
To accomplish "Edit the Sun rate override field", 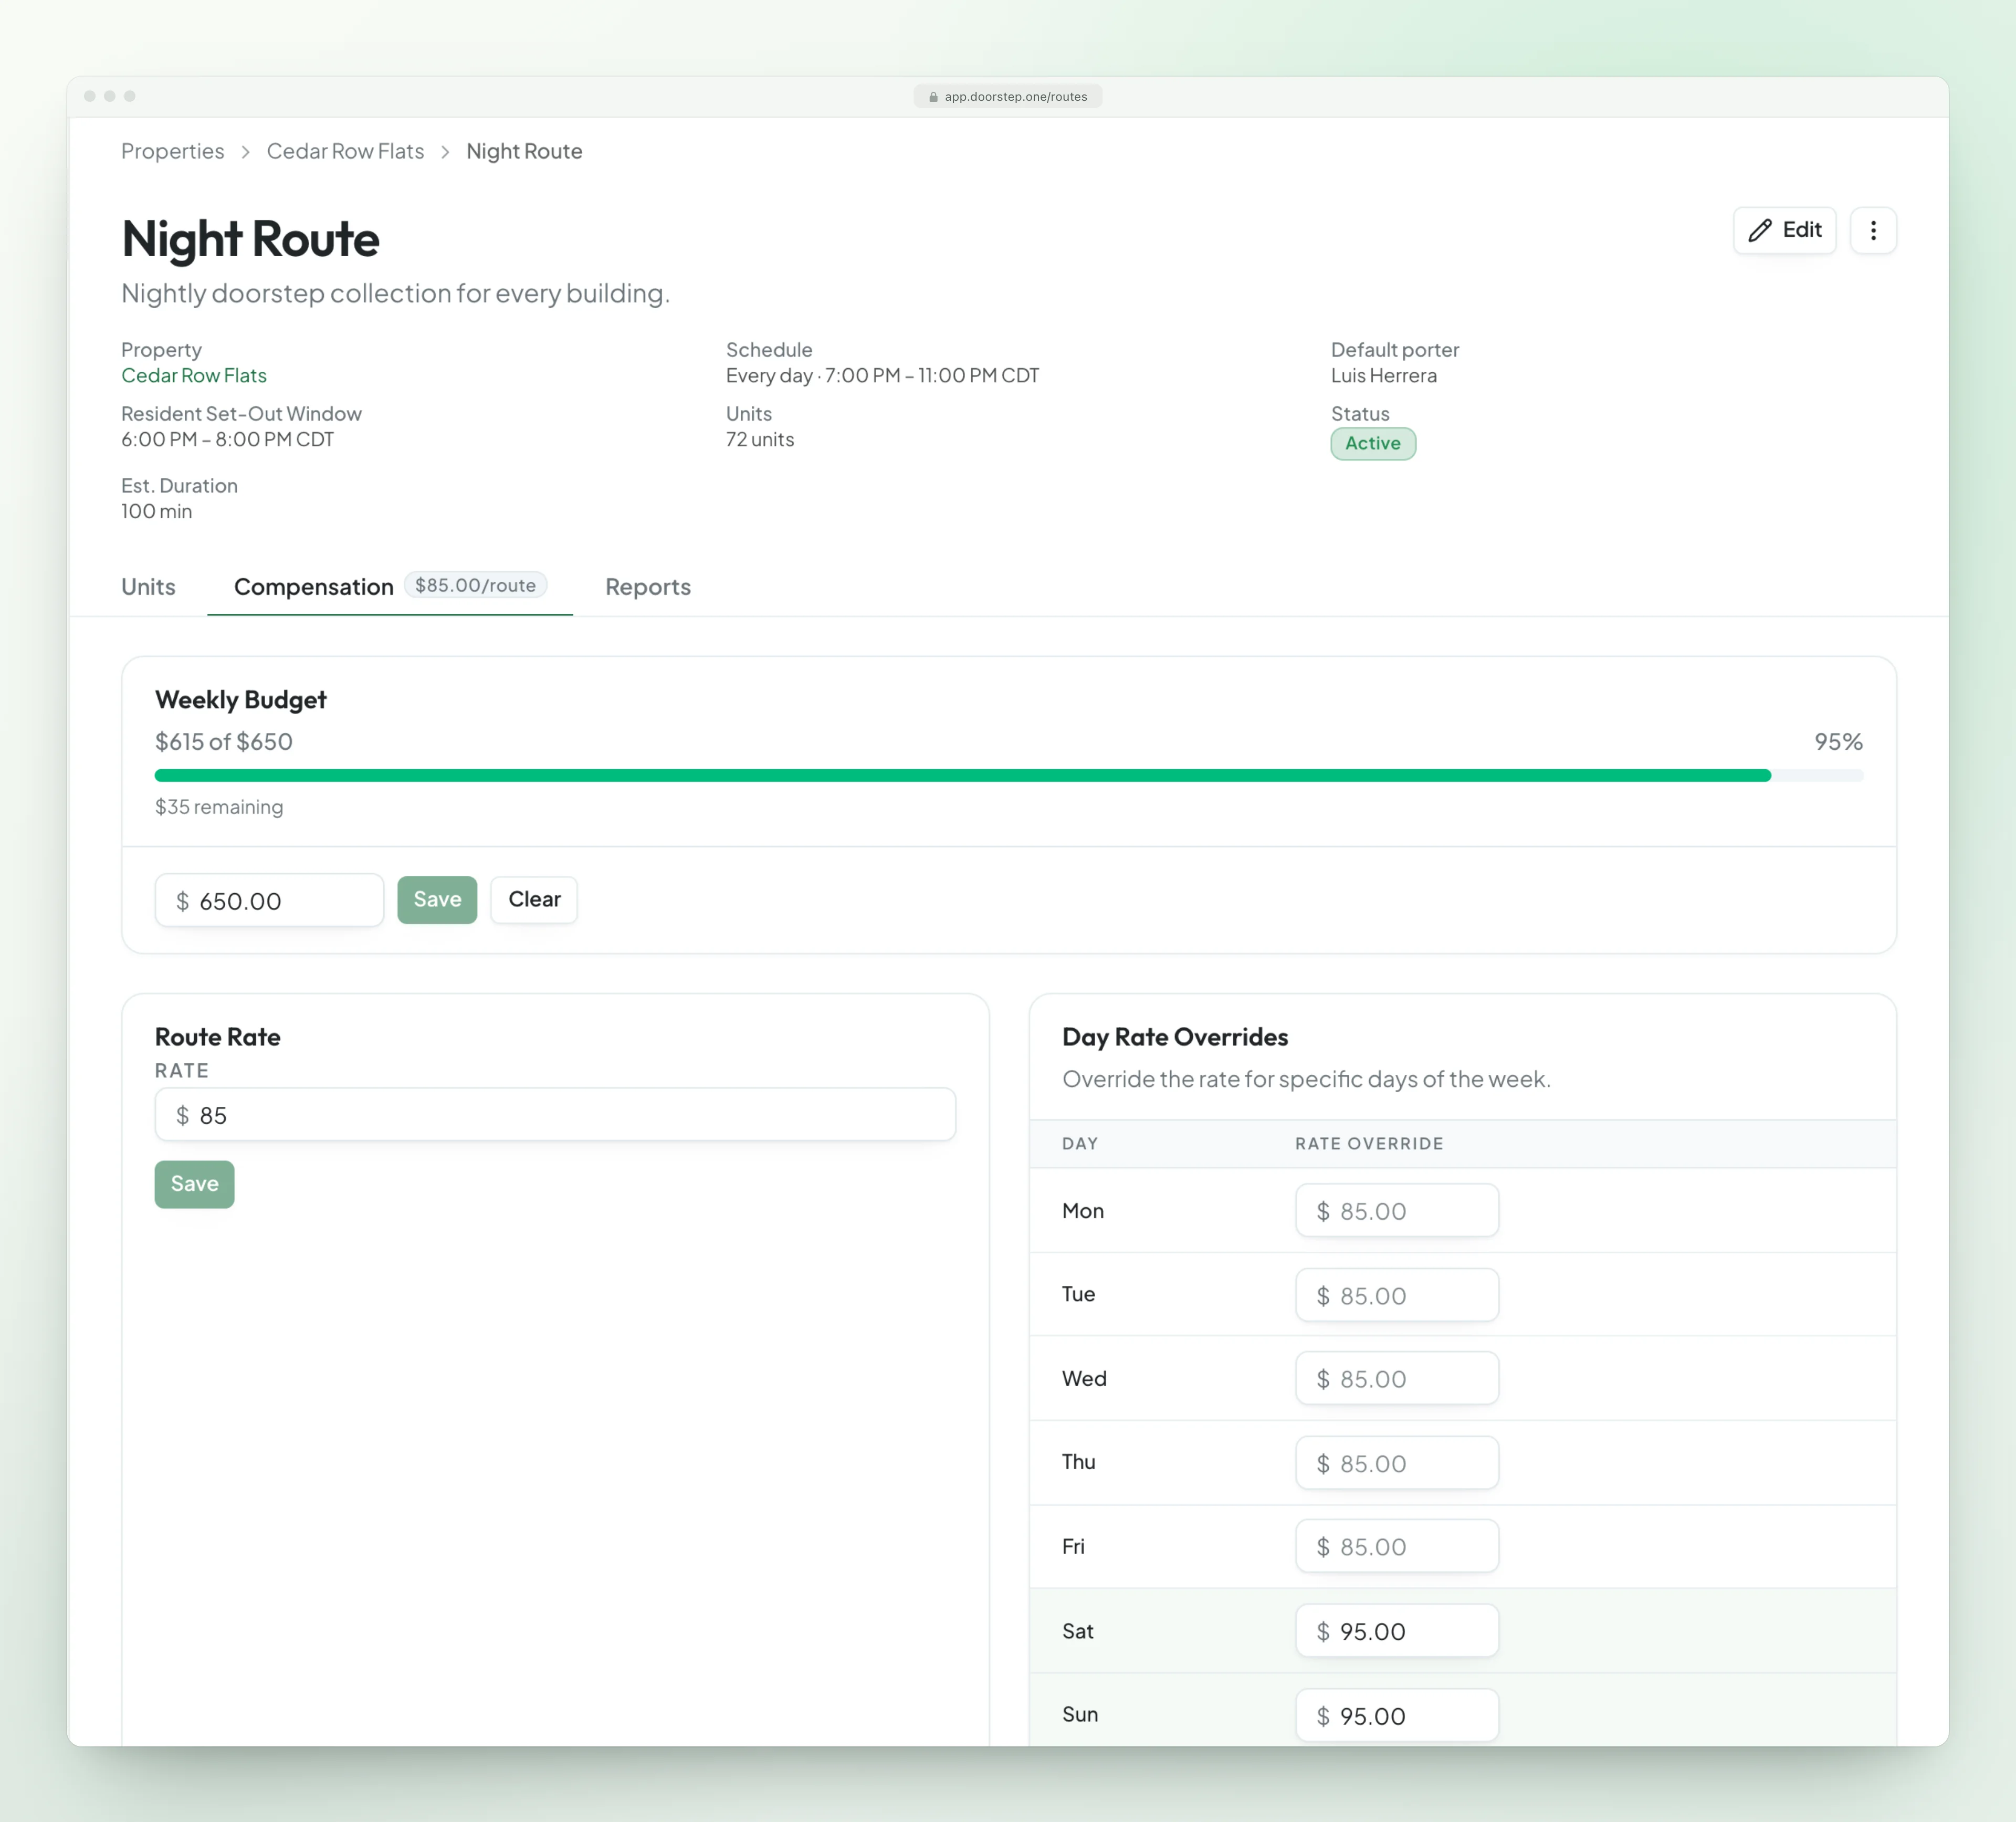I will (1396, 1715).
